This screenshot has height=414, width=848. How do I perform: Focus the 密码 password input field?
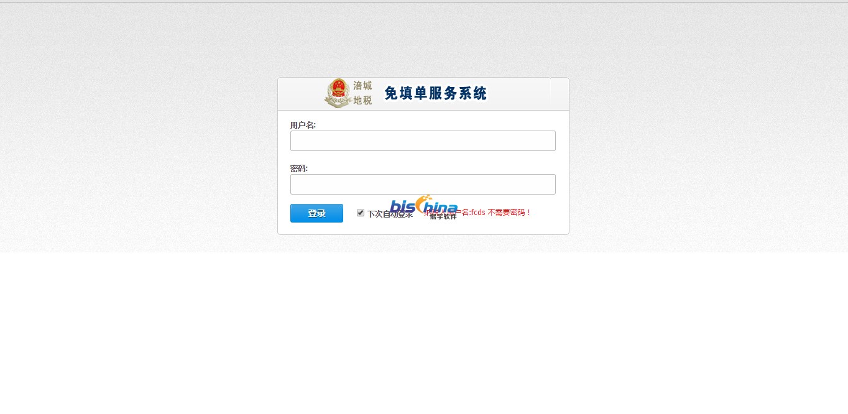click(423, 184)
